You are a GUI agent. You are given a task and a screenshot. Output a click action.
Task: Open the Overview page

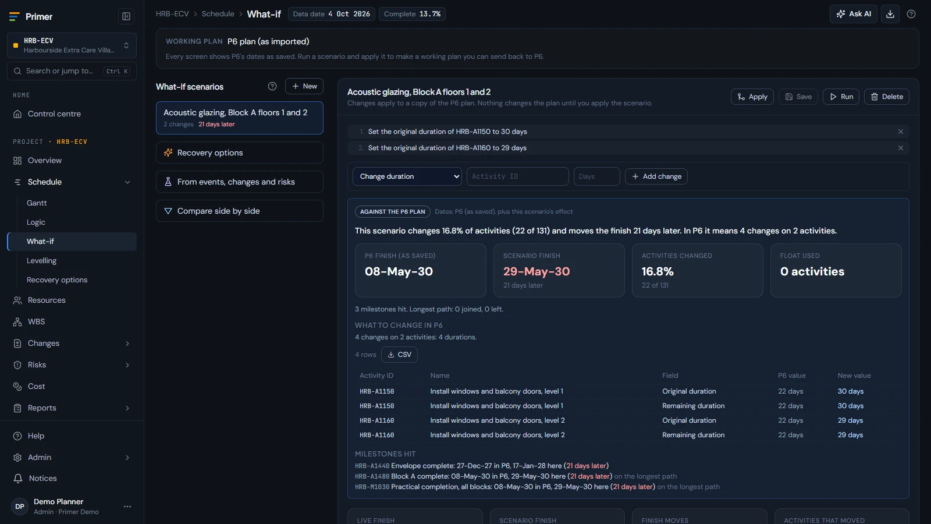pyautogui.click(x=72, y=161)
